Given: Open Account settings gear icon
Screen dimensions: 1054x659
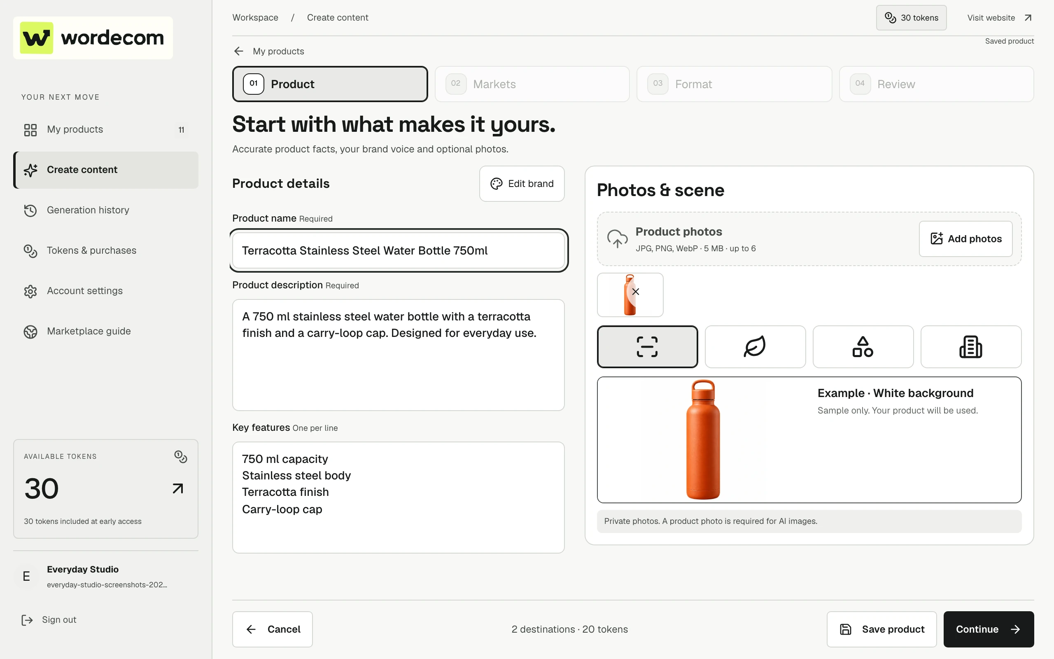Looking at the screenshot, I should [30, 291].
